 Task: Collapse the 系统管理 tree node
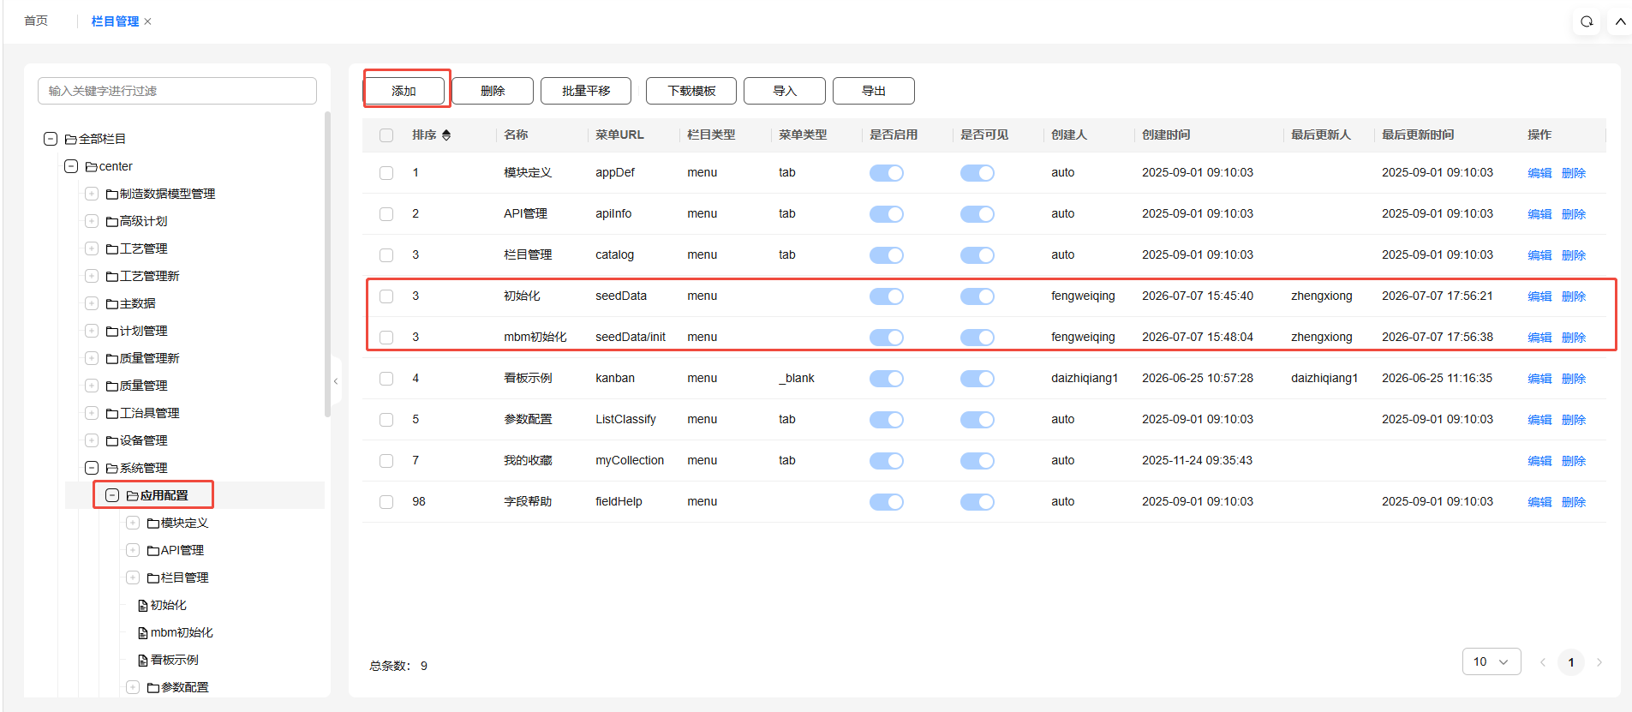point(92,468)
